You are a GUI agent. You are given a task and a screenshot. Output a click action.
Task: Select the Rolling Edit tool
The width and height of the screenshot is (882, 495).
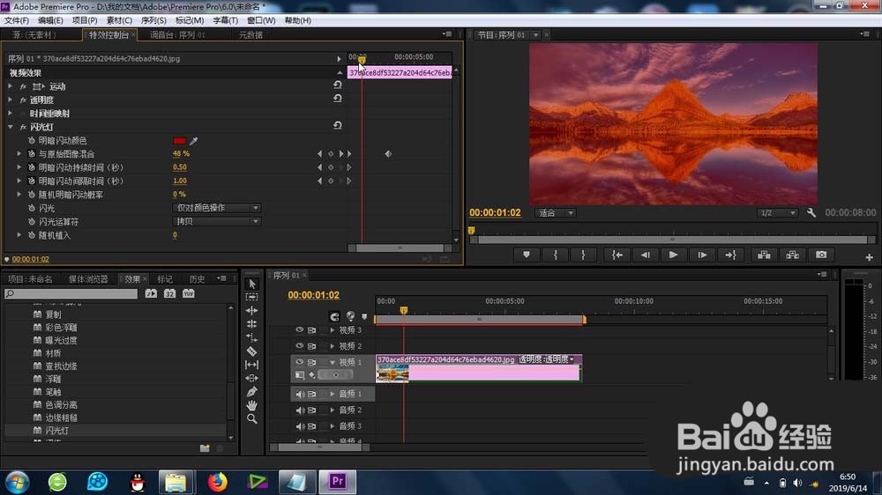pos(252,323)
